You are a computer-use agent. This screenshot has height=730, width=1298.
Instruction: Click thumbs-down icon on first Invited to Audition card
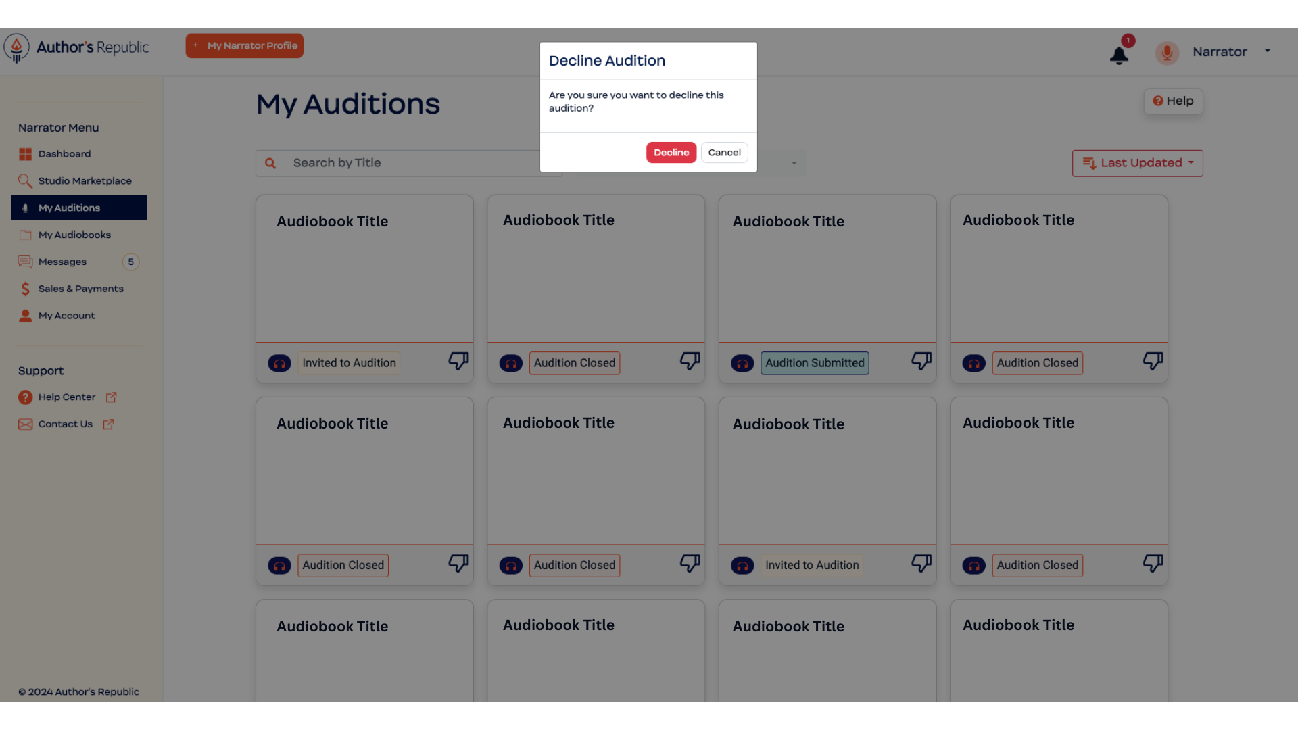click(458, 361)
